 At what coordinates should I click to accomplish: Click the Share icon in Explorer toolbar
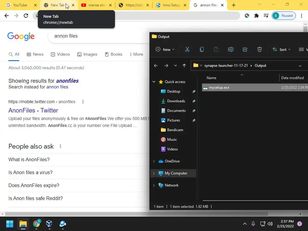click(x=245, y=50)
